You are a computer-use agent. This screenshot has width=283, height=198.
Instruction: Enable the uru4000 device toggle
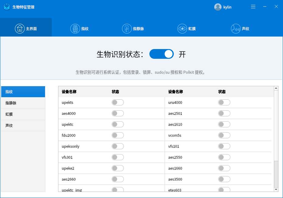(x=224, y=102)
